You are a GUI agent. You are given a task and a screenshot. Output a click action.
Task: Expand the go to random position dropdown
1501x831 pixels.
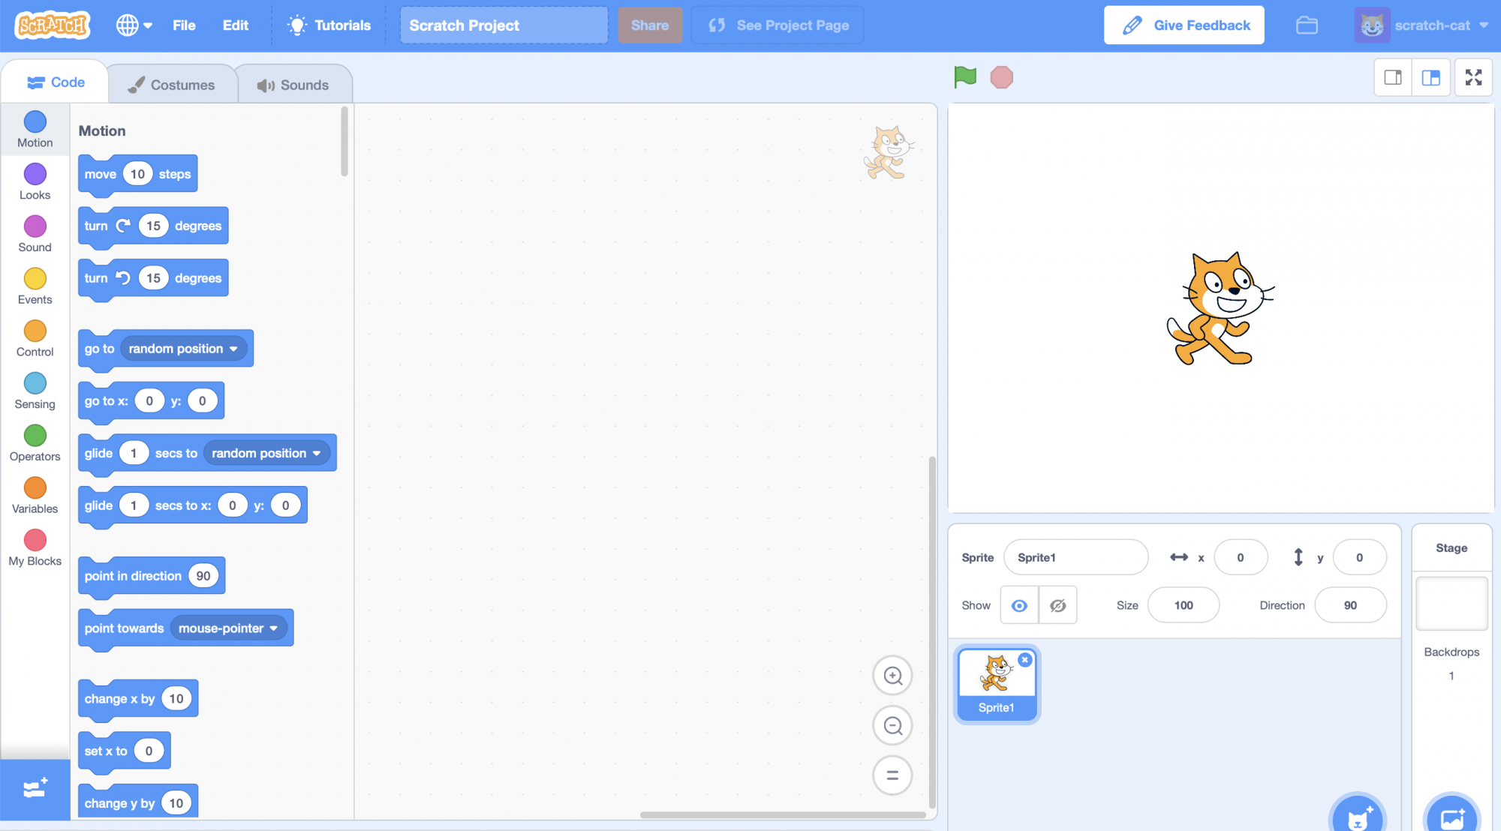pyautogui.click(x=233, y=349)
